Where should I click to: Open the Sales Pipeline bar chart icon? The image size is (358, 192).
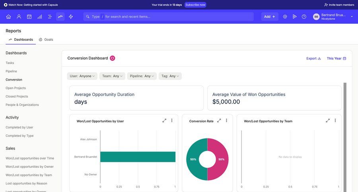click(39, 17)
